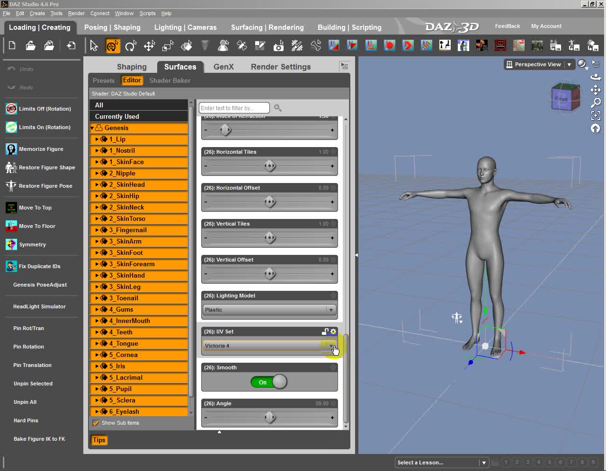
Task: Open the Shader Baker sub-tab
Action: click(x=170, y=80)
